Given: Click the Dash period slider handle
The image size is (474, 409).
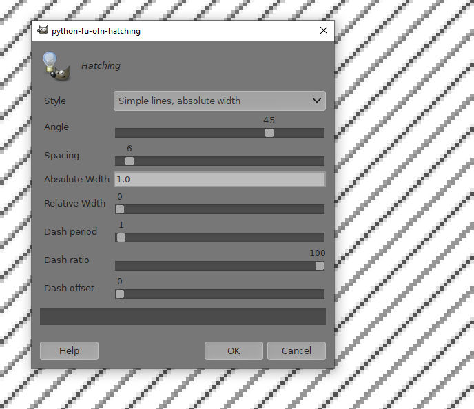Looking at the screenshot, I should tap(121, 238).
